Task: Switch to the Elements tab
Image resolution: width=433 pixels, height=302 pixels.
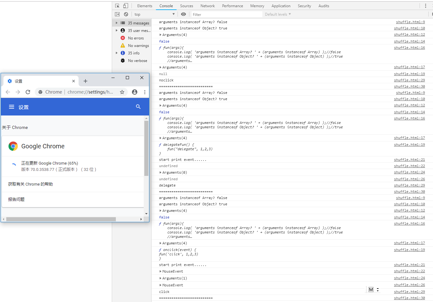Action: pyautogui.click(x=145, y=6)
